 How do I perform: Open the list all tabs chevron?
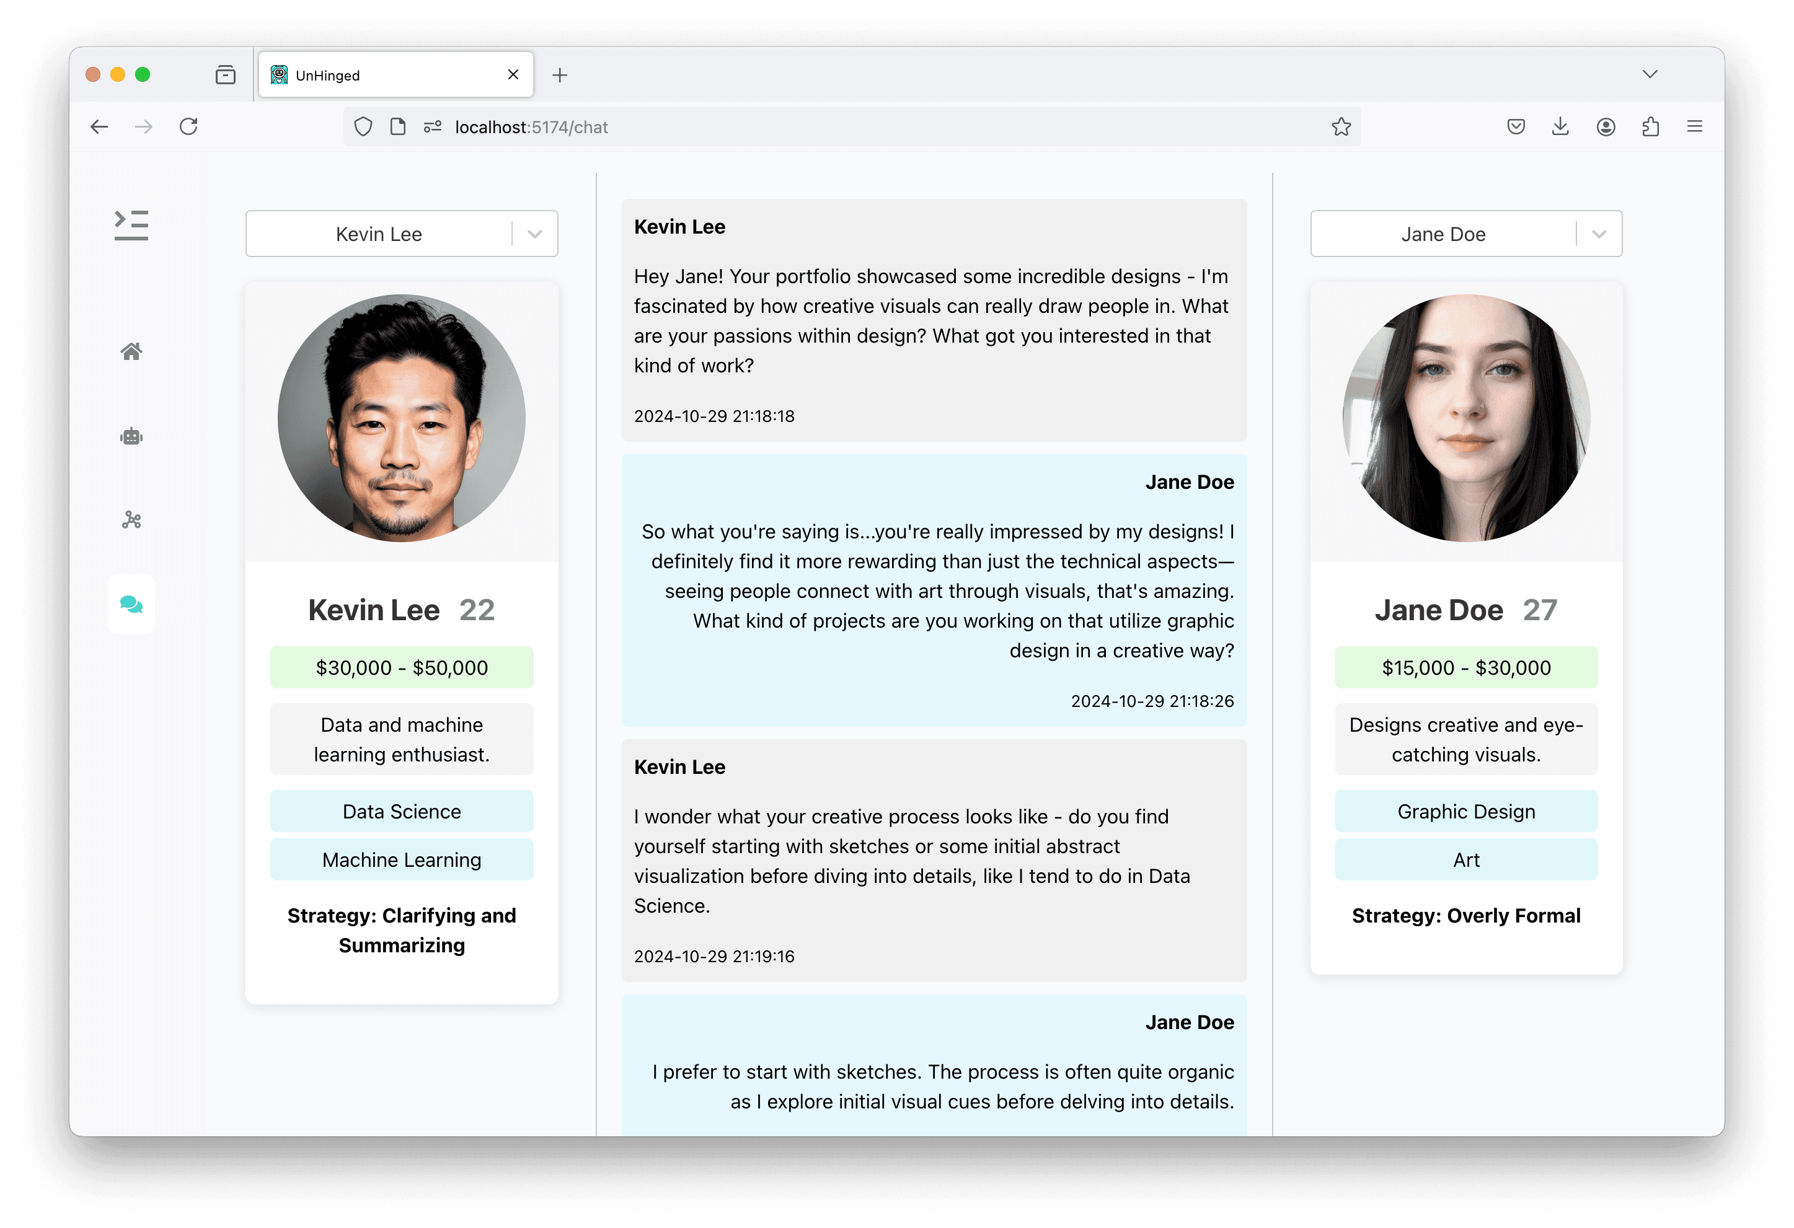point(1650,75)
